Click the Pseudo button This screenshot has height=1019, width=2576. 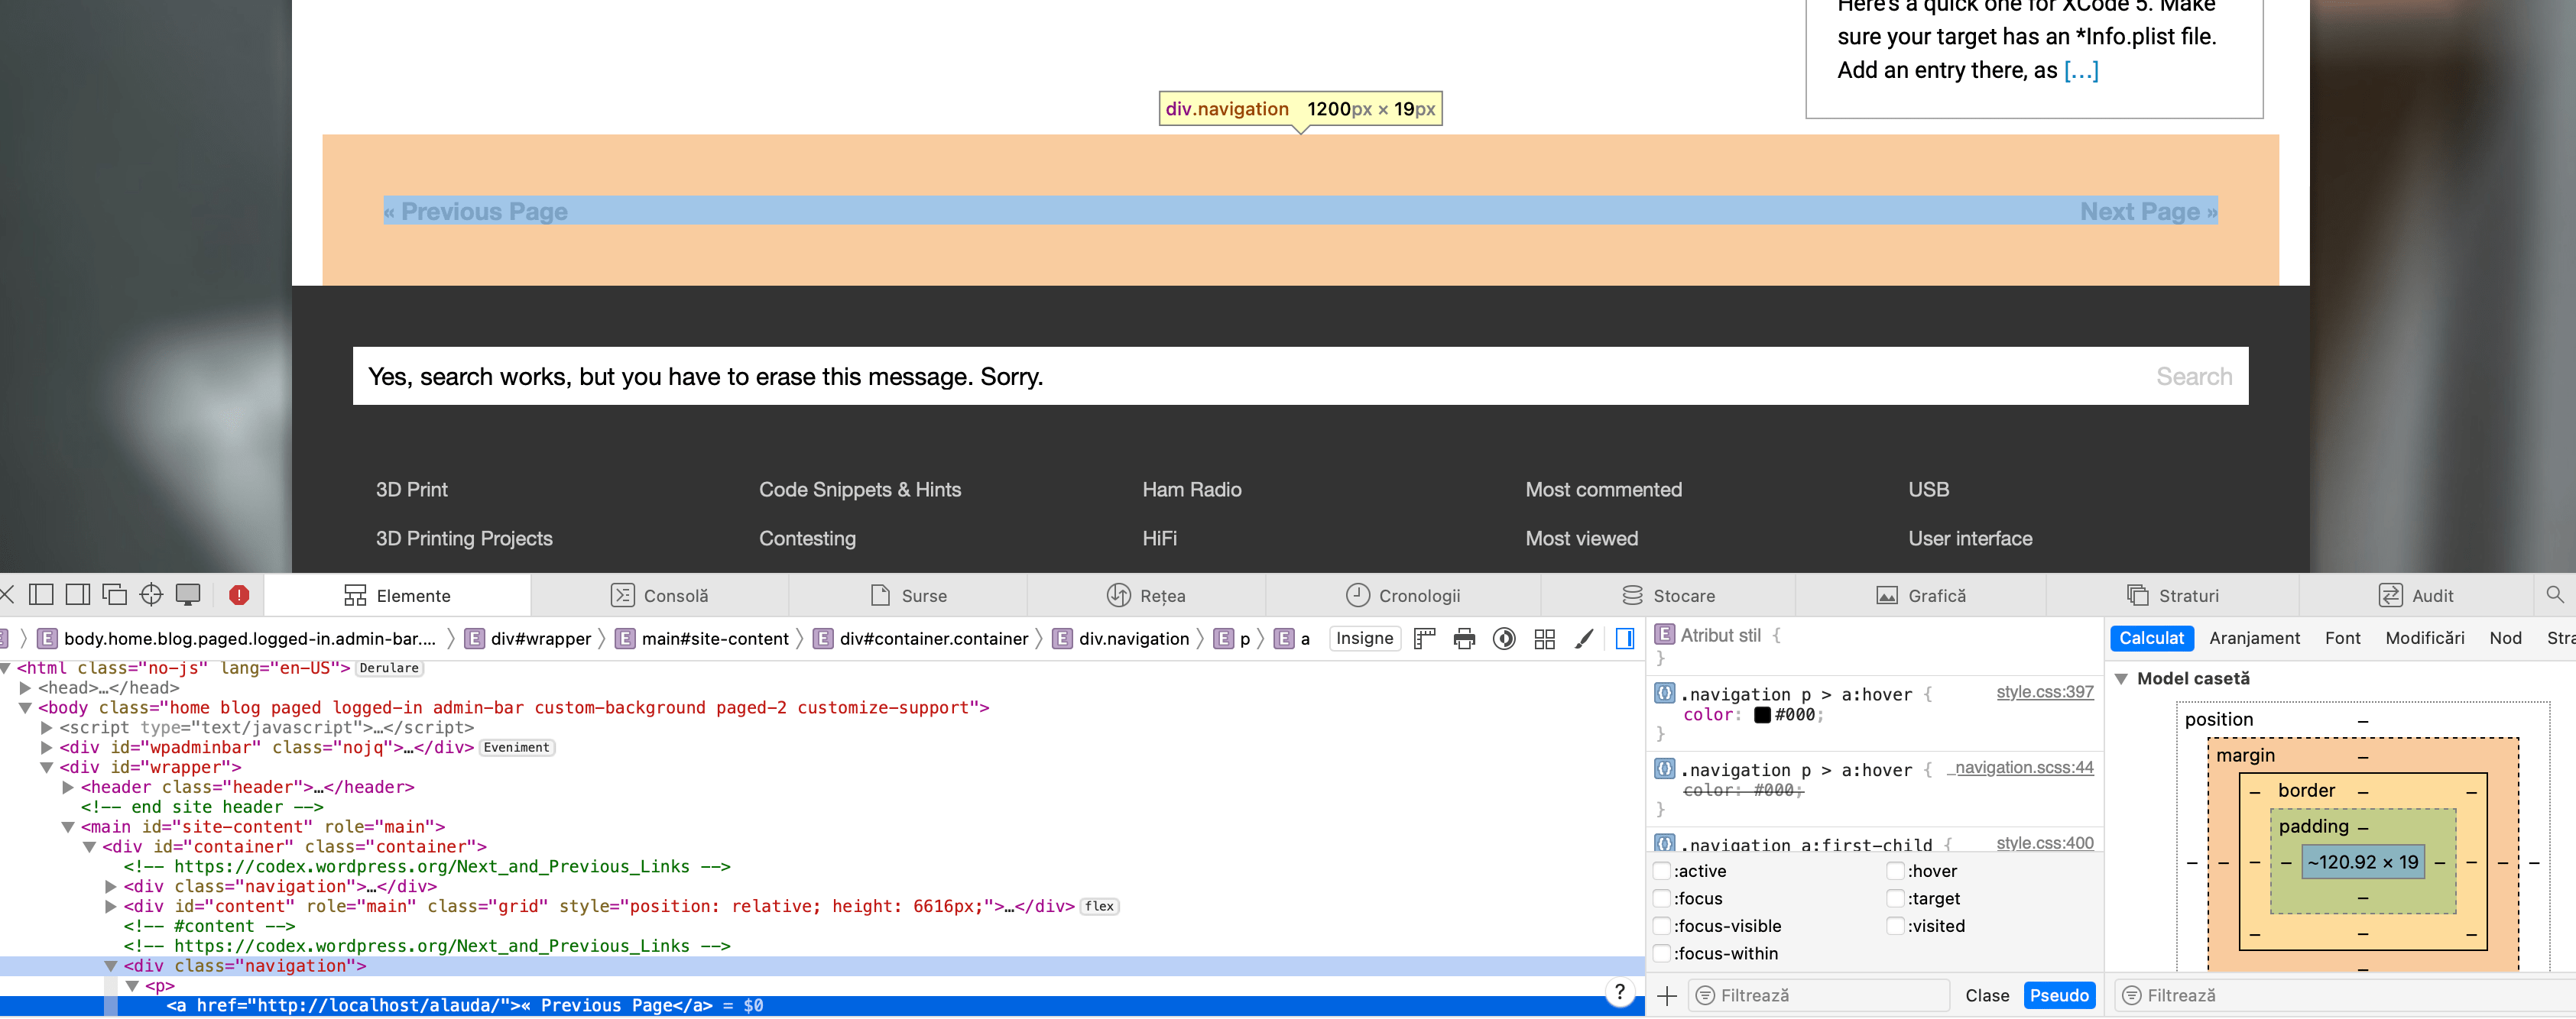[x=2059, y=995]
